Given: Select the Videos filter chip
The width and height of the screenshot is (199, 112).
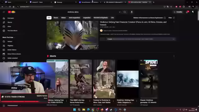Looking at the screenshot, I should [63, 18].
